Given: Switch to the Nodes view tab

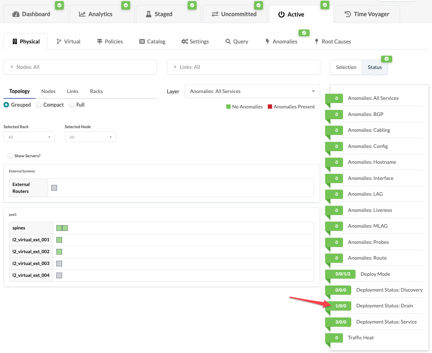Looking at the screenshot, I should [x=48, y=91].
